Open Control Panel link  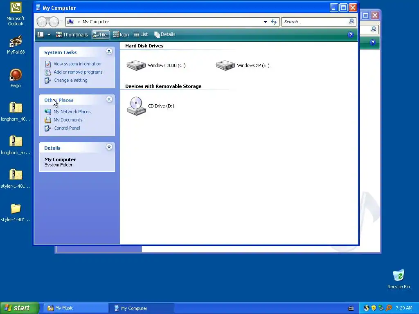[67, 128]
